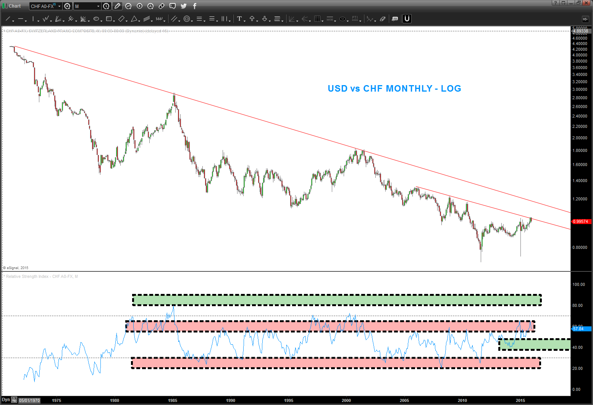Viewport: 593px width, 405px height.
Task: Select the ellipse drawing tool
Action: 96,19
